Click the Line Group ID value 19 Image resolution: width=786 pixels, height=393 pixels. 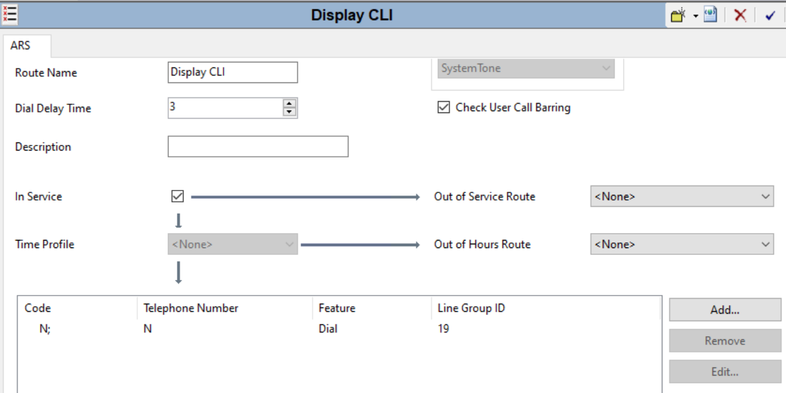(x=443, y=329)
